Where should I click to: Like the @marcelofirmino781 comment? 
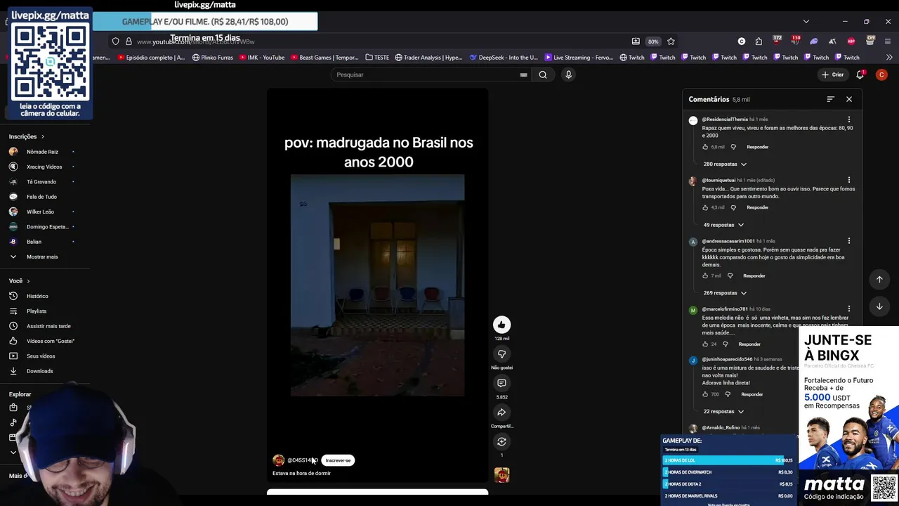[x=705, y=344]
